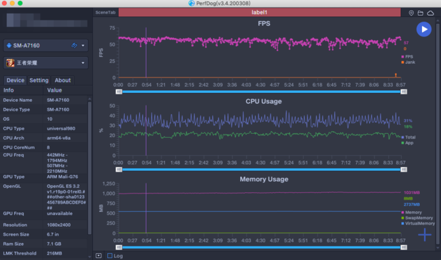
Task: Click left handle of CPU Usage range slider
Action: click(119, 170)
